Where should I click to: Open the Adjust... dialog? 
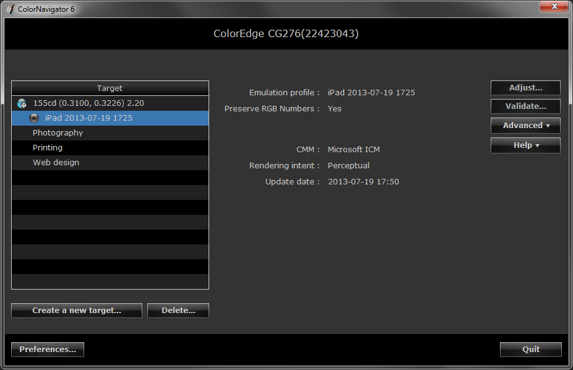tap(525, 88)
